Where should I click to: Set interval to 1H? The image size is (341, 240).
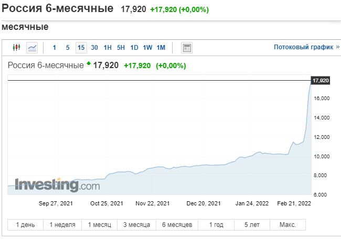tap(108, 48)
